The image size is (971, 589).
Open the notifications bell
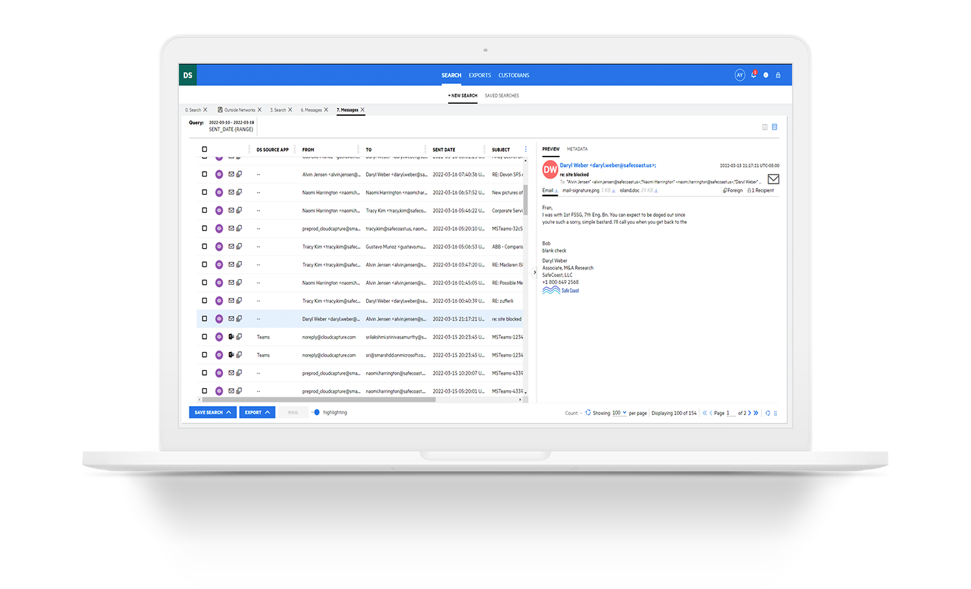click(x=754, y=75)
